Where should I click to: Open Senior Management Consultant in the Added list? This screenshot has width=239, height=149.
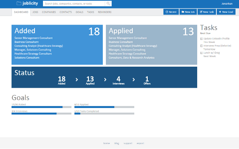click(x=33, y=38)
